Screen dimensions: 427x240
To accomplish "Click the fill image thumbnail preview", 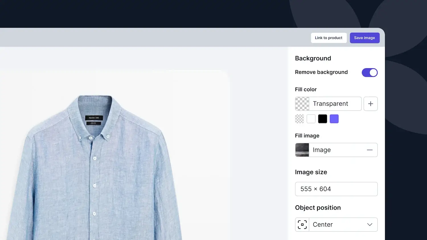I will pyautogui.click(x=302, y=150).
